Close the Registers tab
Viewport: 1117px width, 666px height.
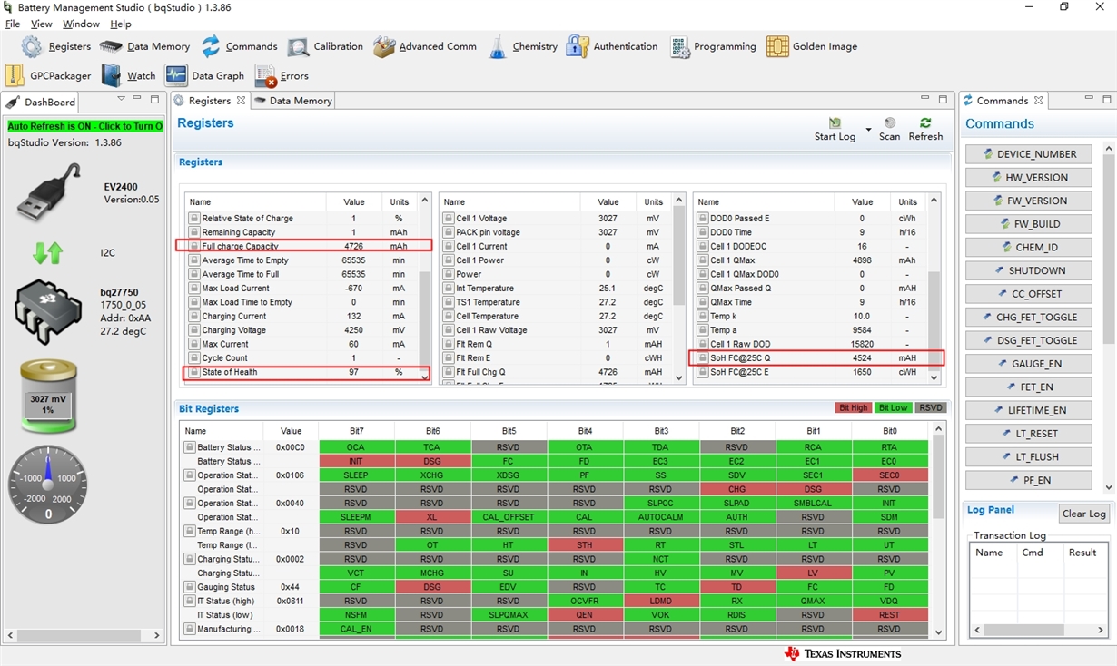pyautogui.click(x=241, y=101)
